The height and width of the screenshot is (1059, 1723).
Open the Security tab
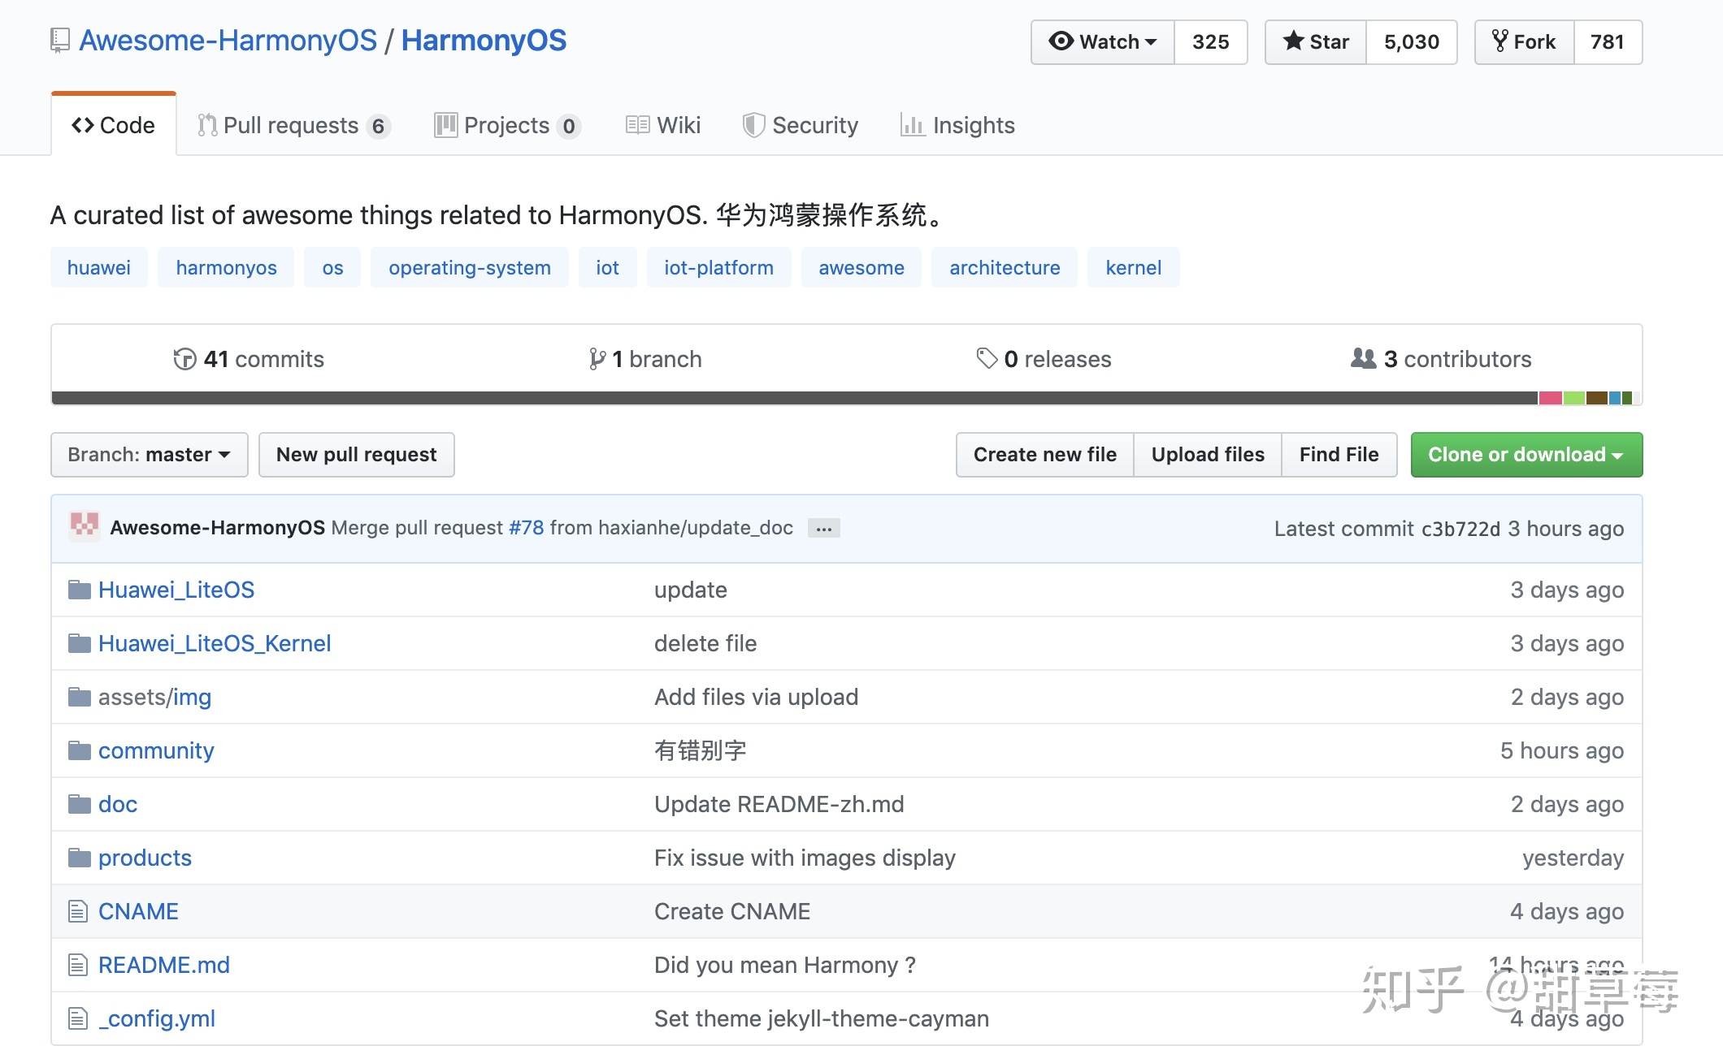coord(801,125)
